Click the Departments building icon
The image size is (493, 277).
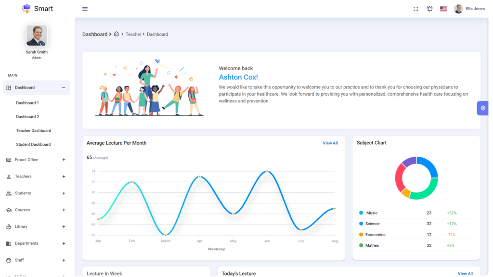point(9,244)
